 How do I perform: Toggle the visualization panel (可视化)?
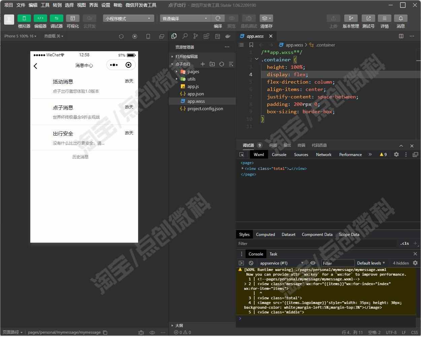[x=73, y=18]
